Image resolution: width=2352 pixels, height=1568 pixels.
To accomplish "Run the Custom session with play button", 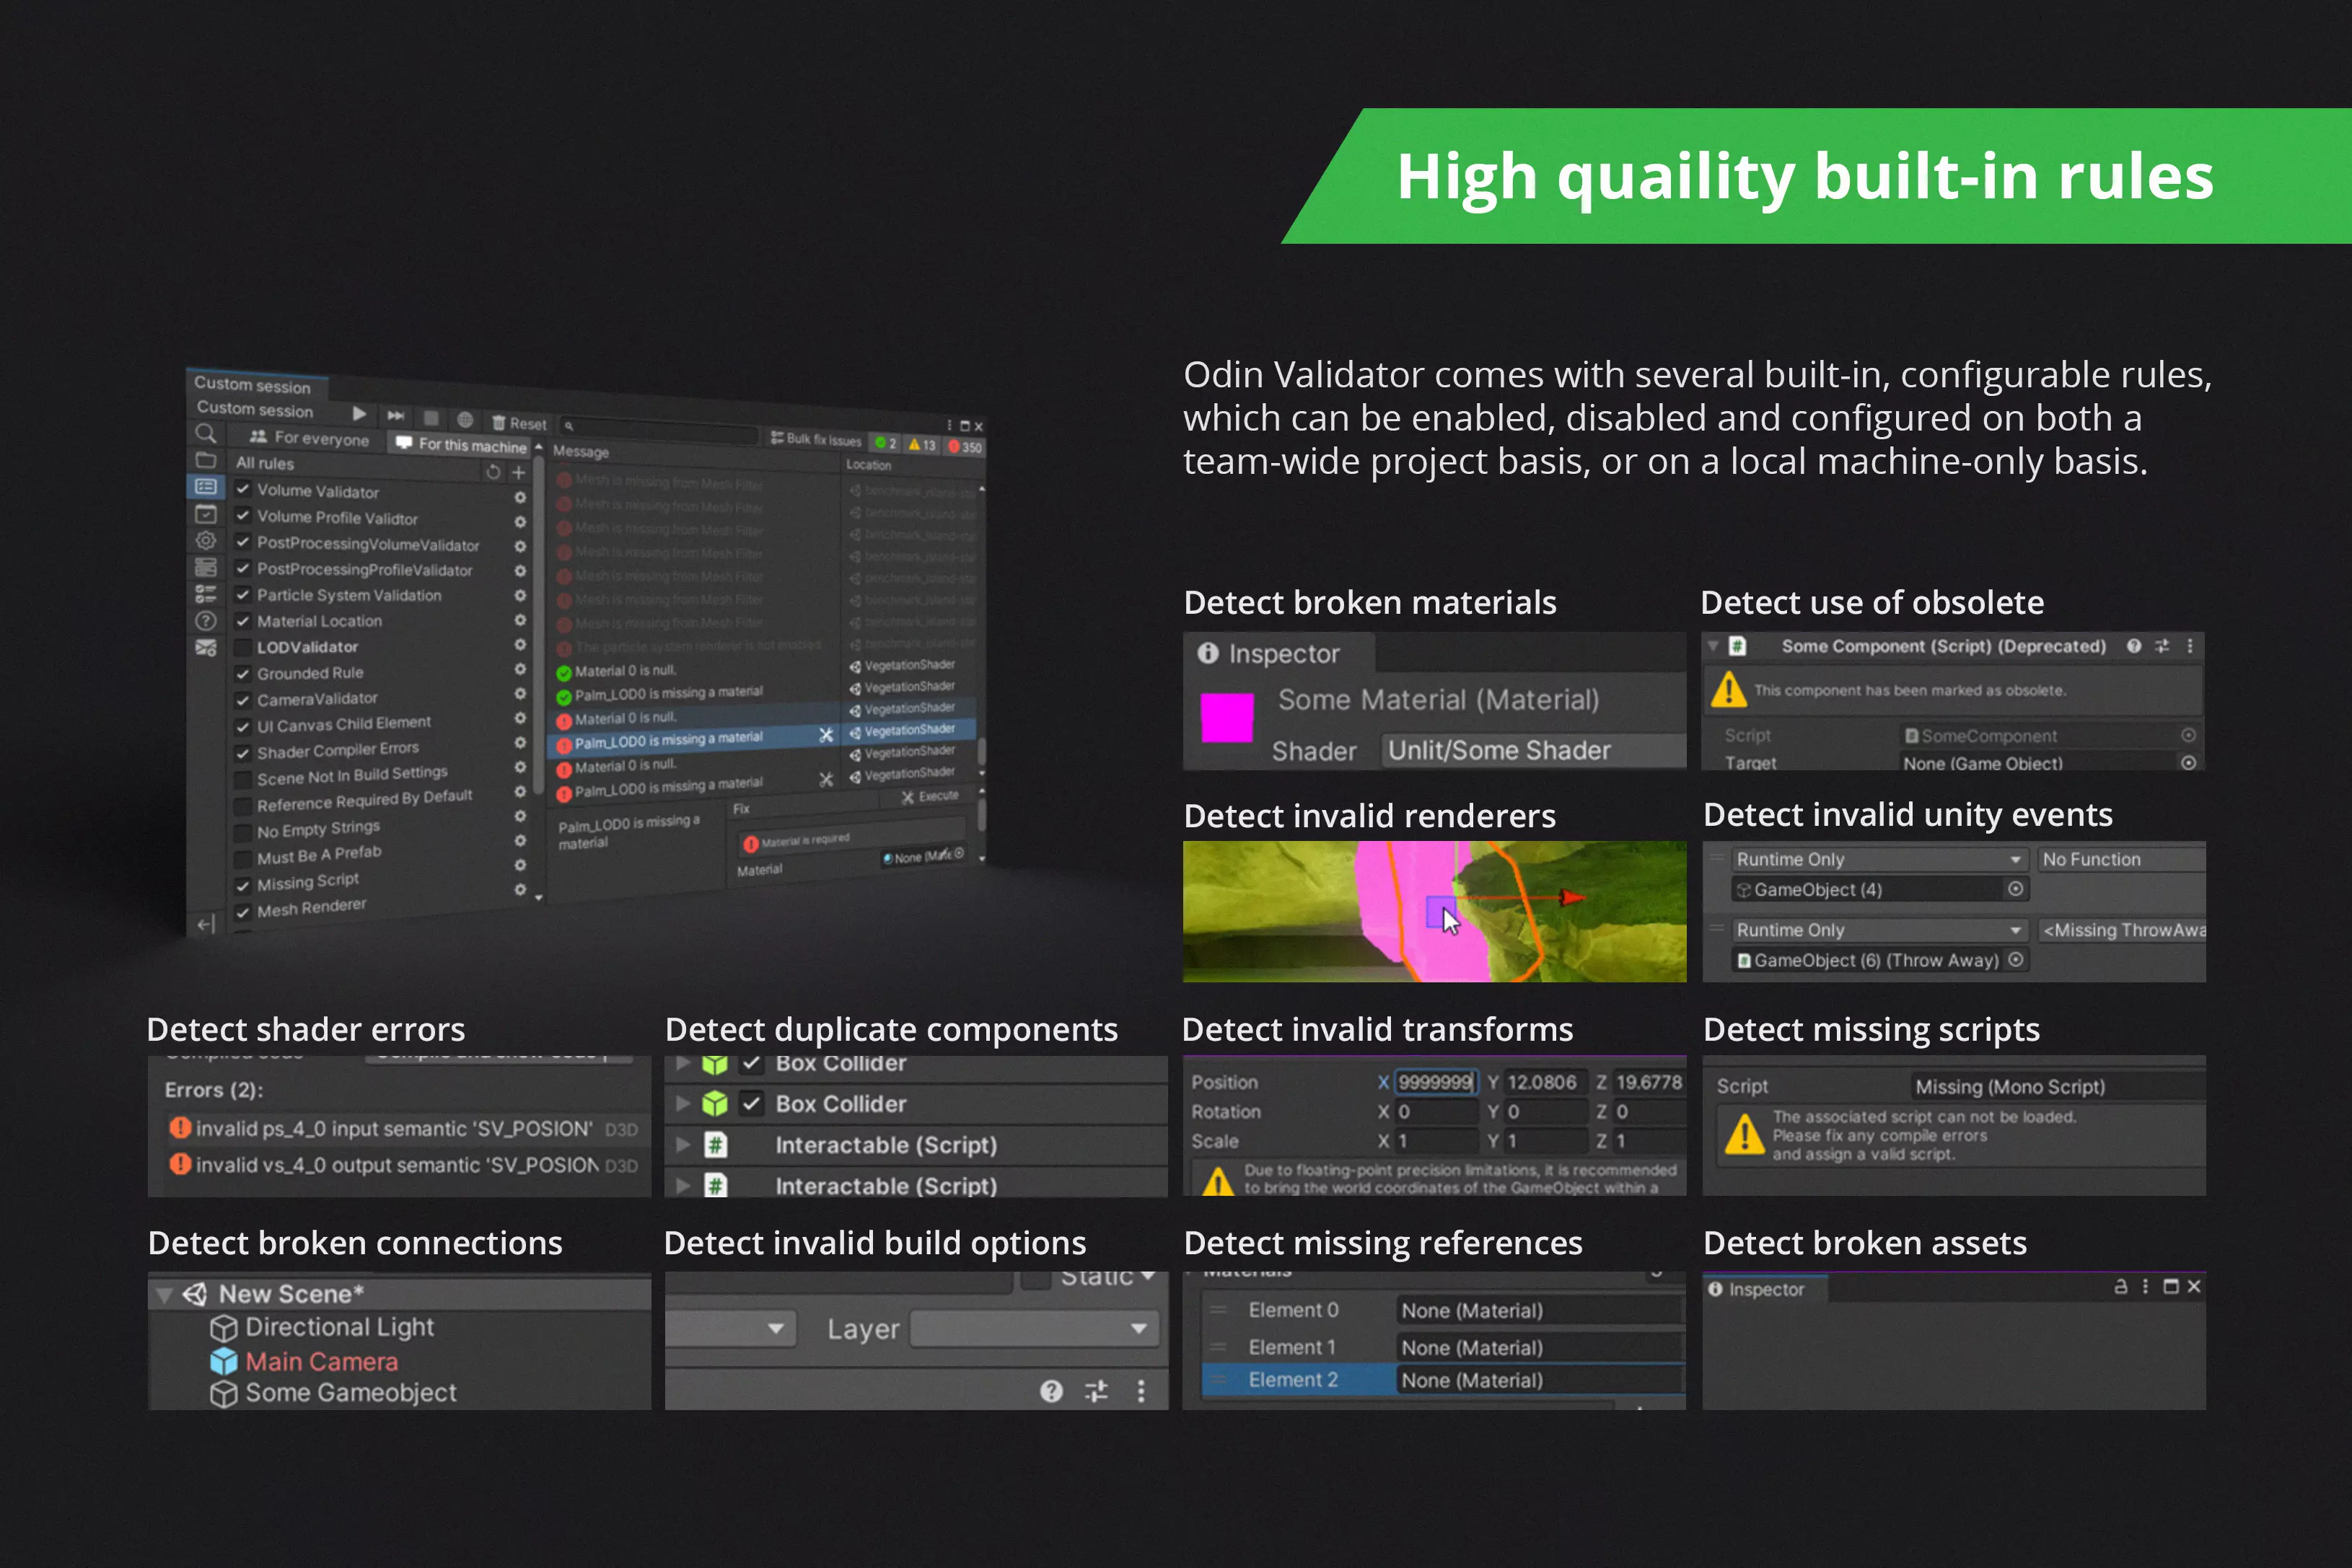I will pyautogui.click(x=359, y=414).
